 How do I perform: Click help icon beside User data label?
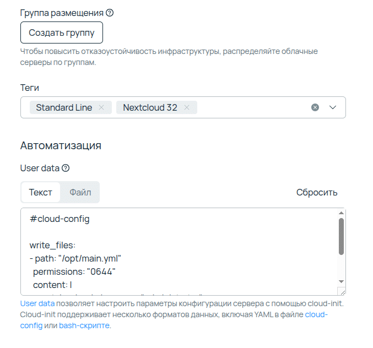pos(66,168)
